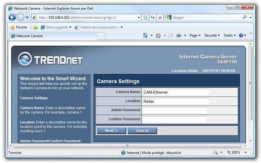Screen dimensions: 261x163
Task: Click the Home page icon
Action: pyautogui.click(x=145, y=35)
